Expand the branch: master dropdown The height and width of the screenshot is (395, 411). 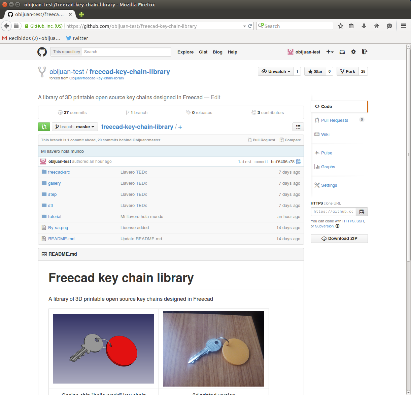click(75, 127)
